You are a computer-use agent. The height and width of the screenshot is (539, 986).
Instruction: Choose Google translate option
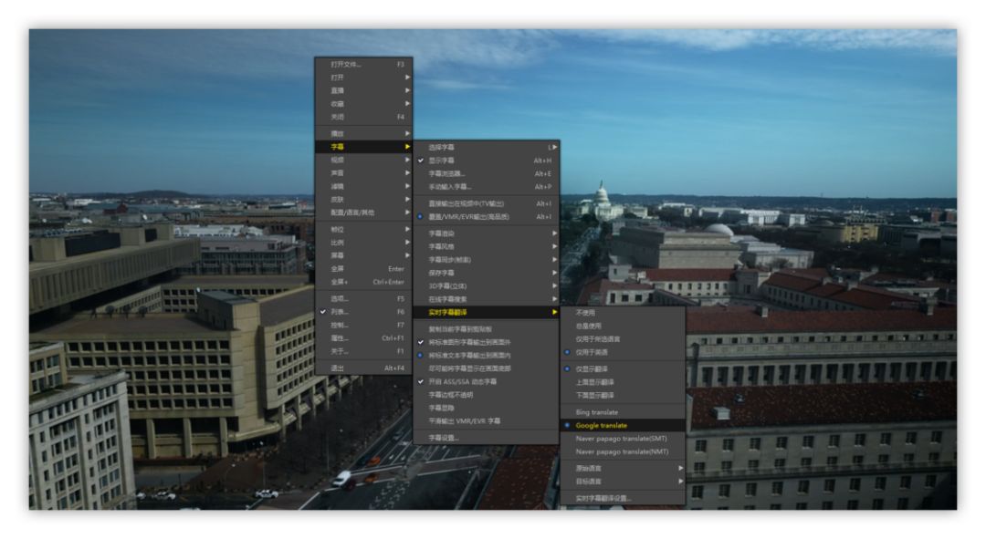coord(602,425)
